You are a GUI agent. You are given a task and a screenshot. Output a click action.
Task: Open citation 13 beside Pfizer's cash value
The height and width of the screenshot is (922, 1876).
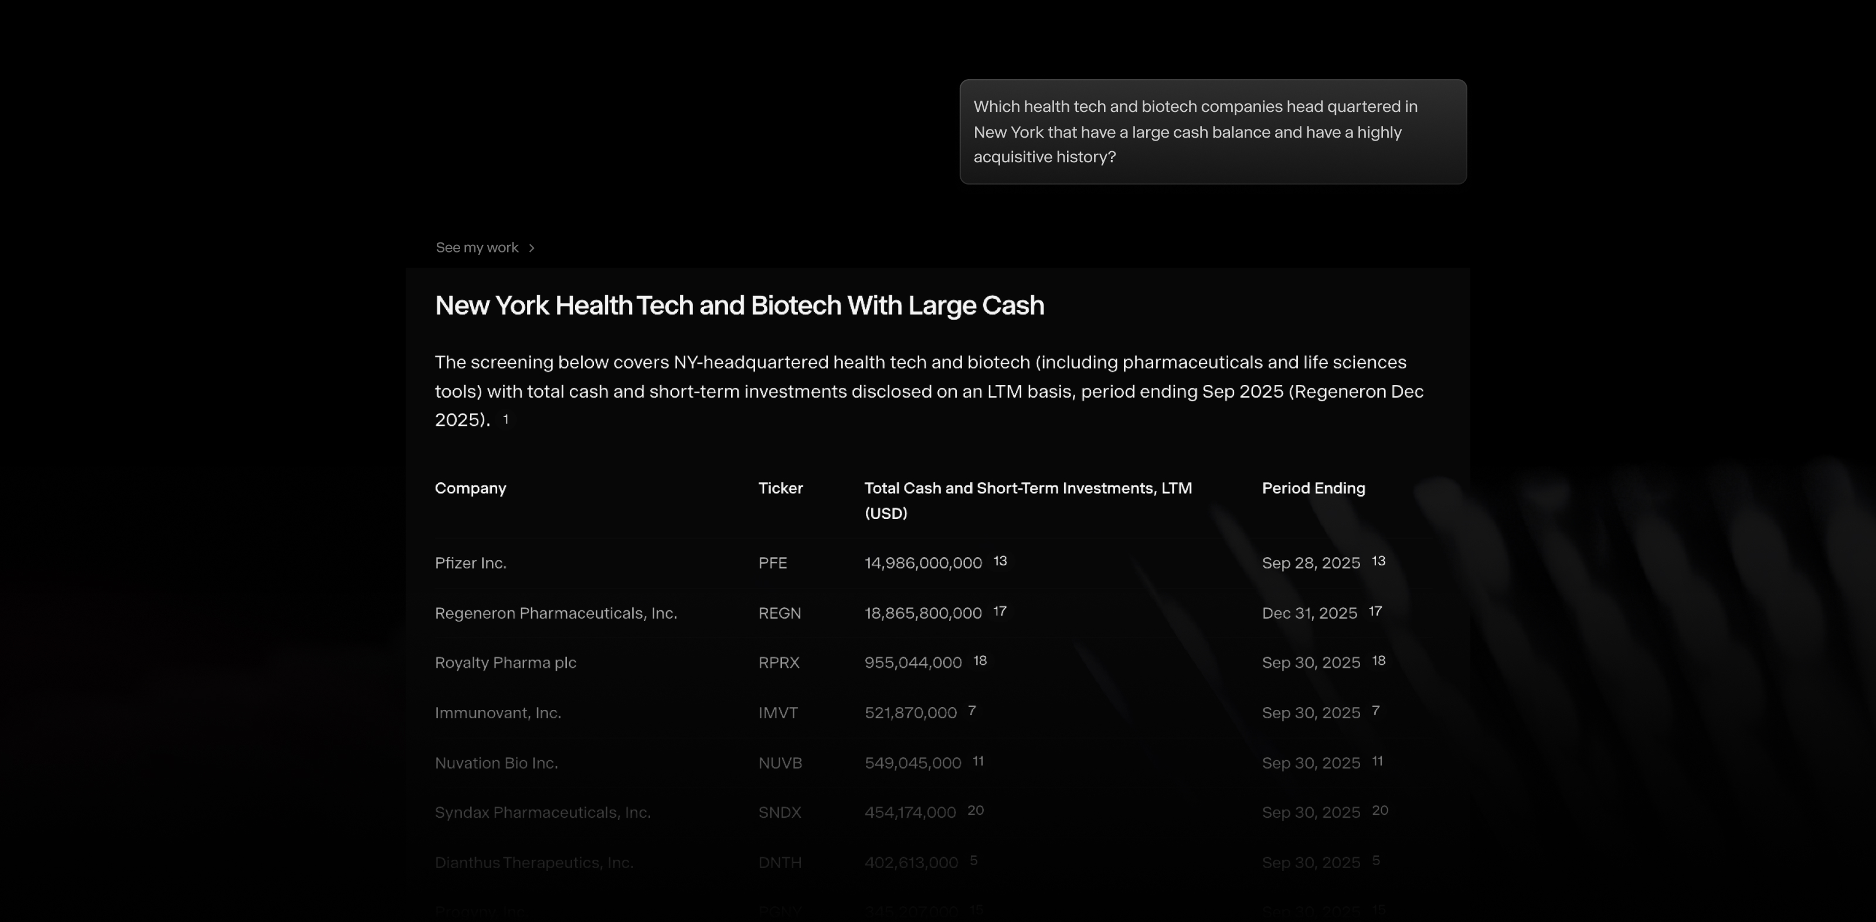click(x=1000, y=561)
